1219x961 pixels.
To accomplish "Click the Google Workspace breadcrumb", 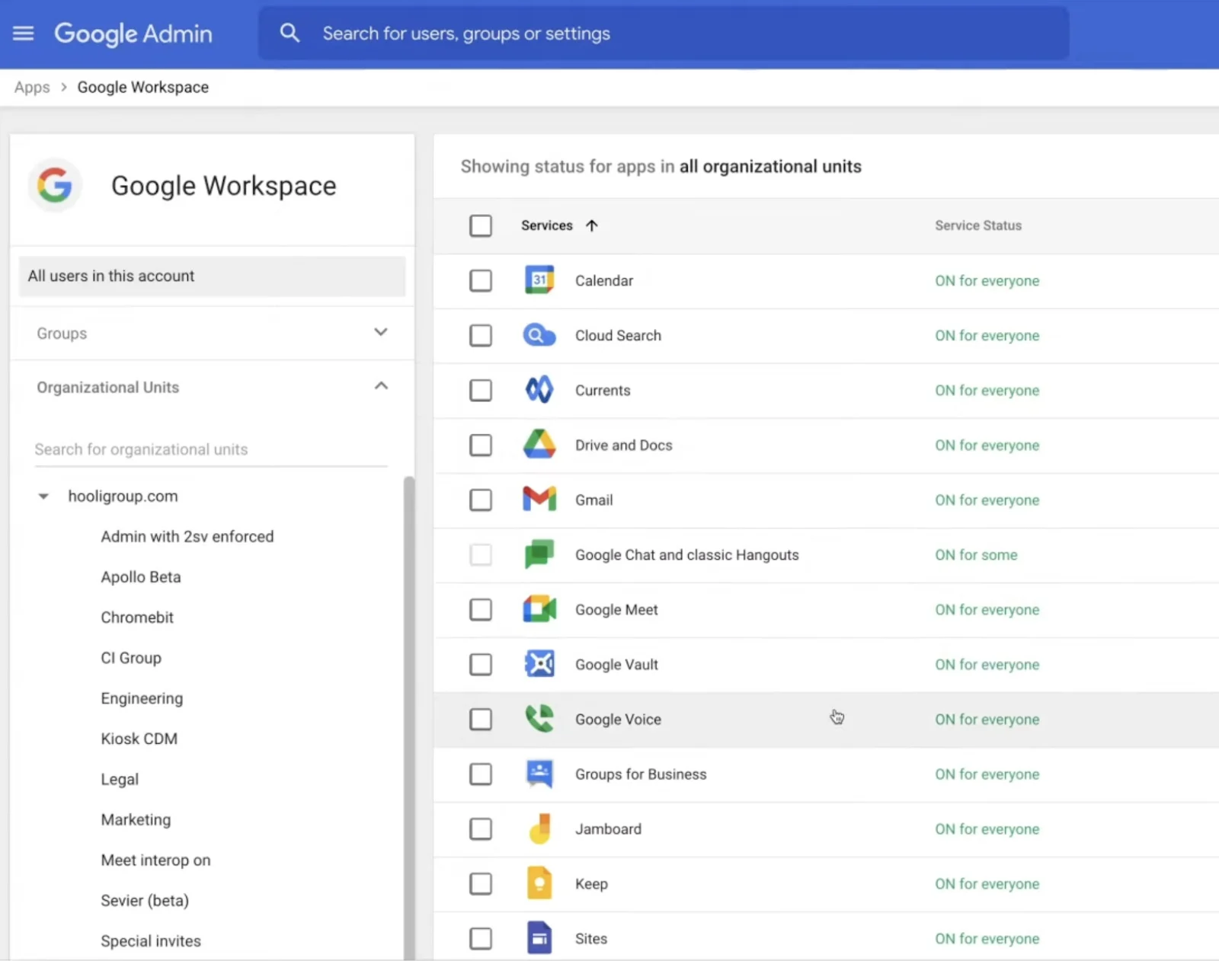I will point(143,87).
